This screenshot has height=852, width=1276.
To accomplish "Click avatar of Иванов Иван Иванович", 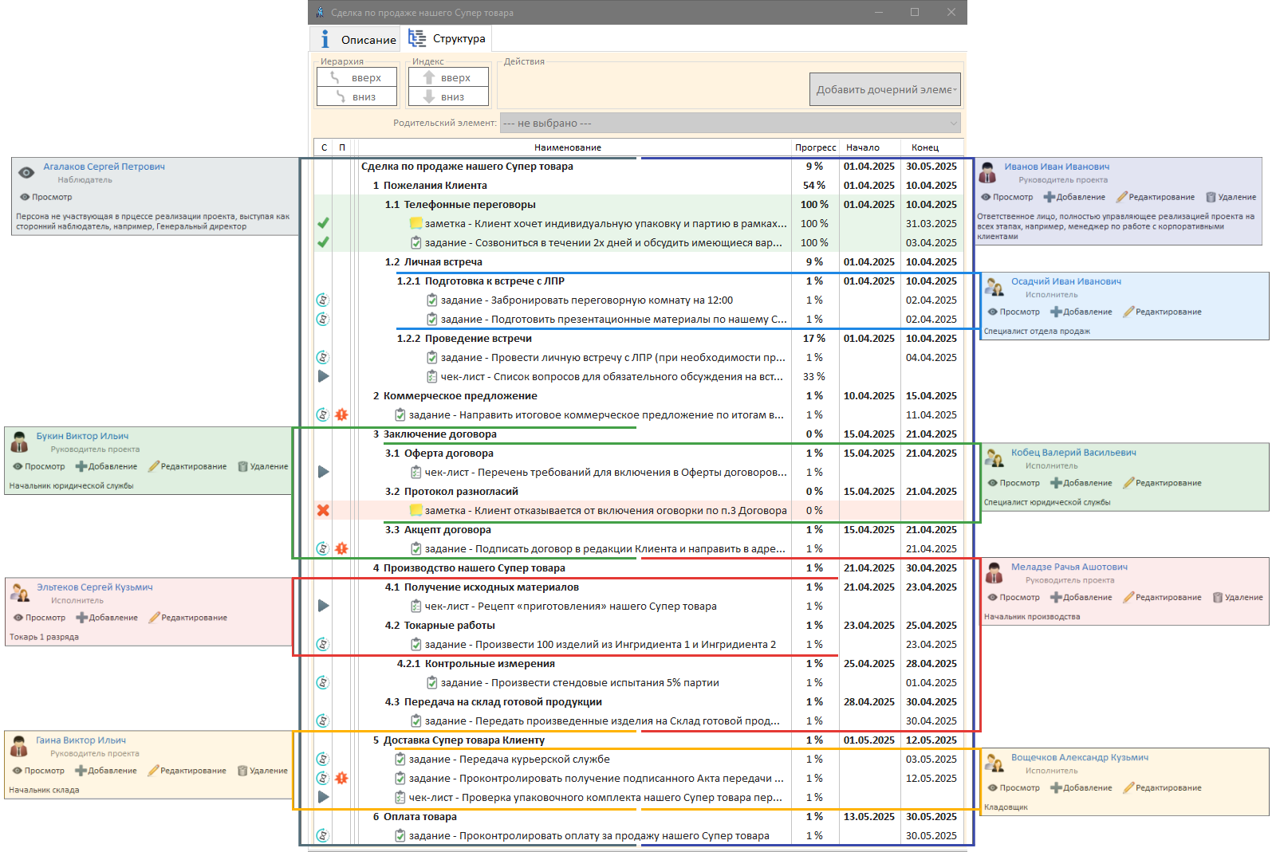I will coord(987,173).
